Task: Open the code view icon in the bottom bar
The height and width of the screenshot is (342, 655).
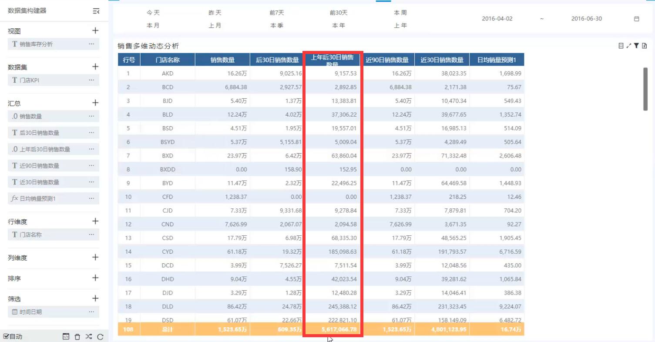Action: [66, 336]
